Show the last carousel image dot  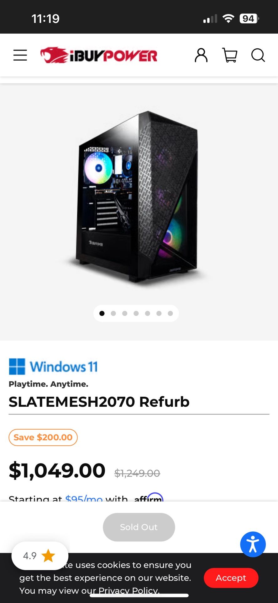tap(170, 313)
